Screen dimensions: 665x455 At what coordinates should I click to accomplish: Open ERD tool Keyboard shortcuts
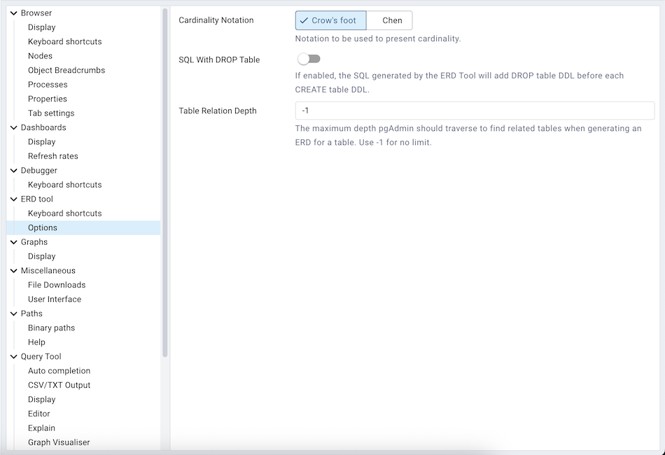(x=64, y=213)
